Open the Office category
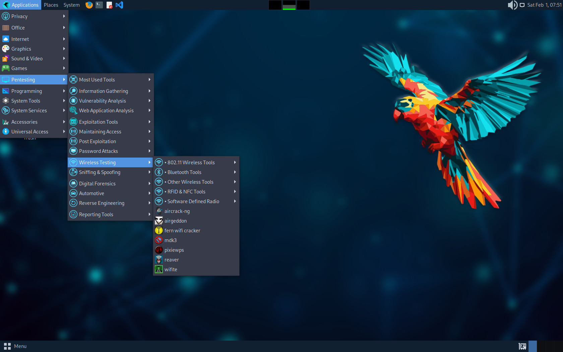 (x=34, y=28)
